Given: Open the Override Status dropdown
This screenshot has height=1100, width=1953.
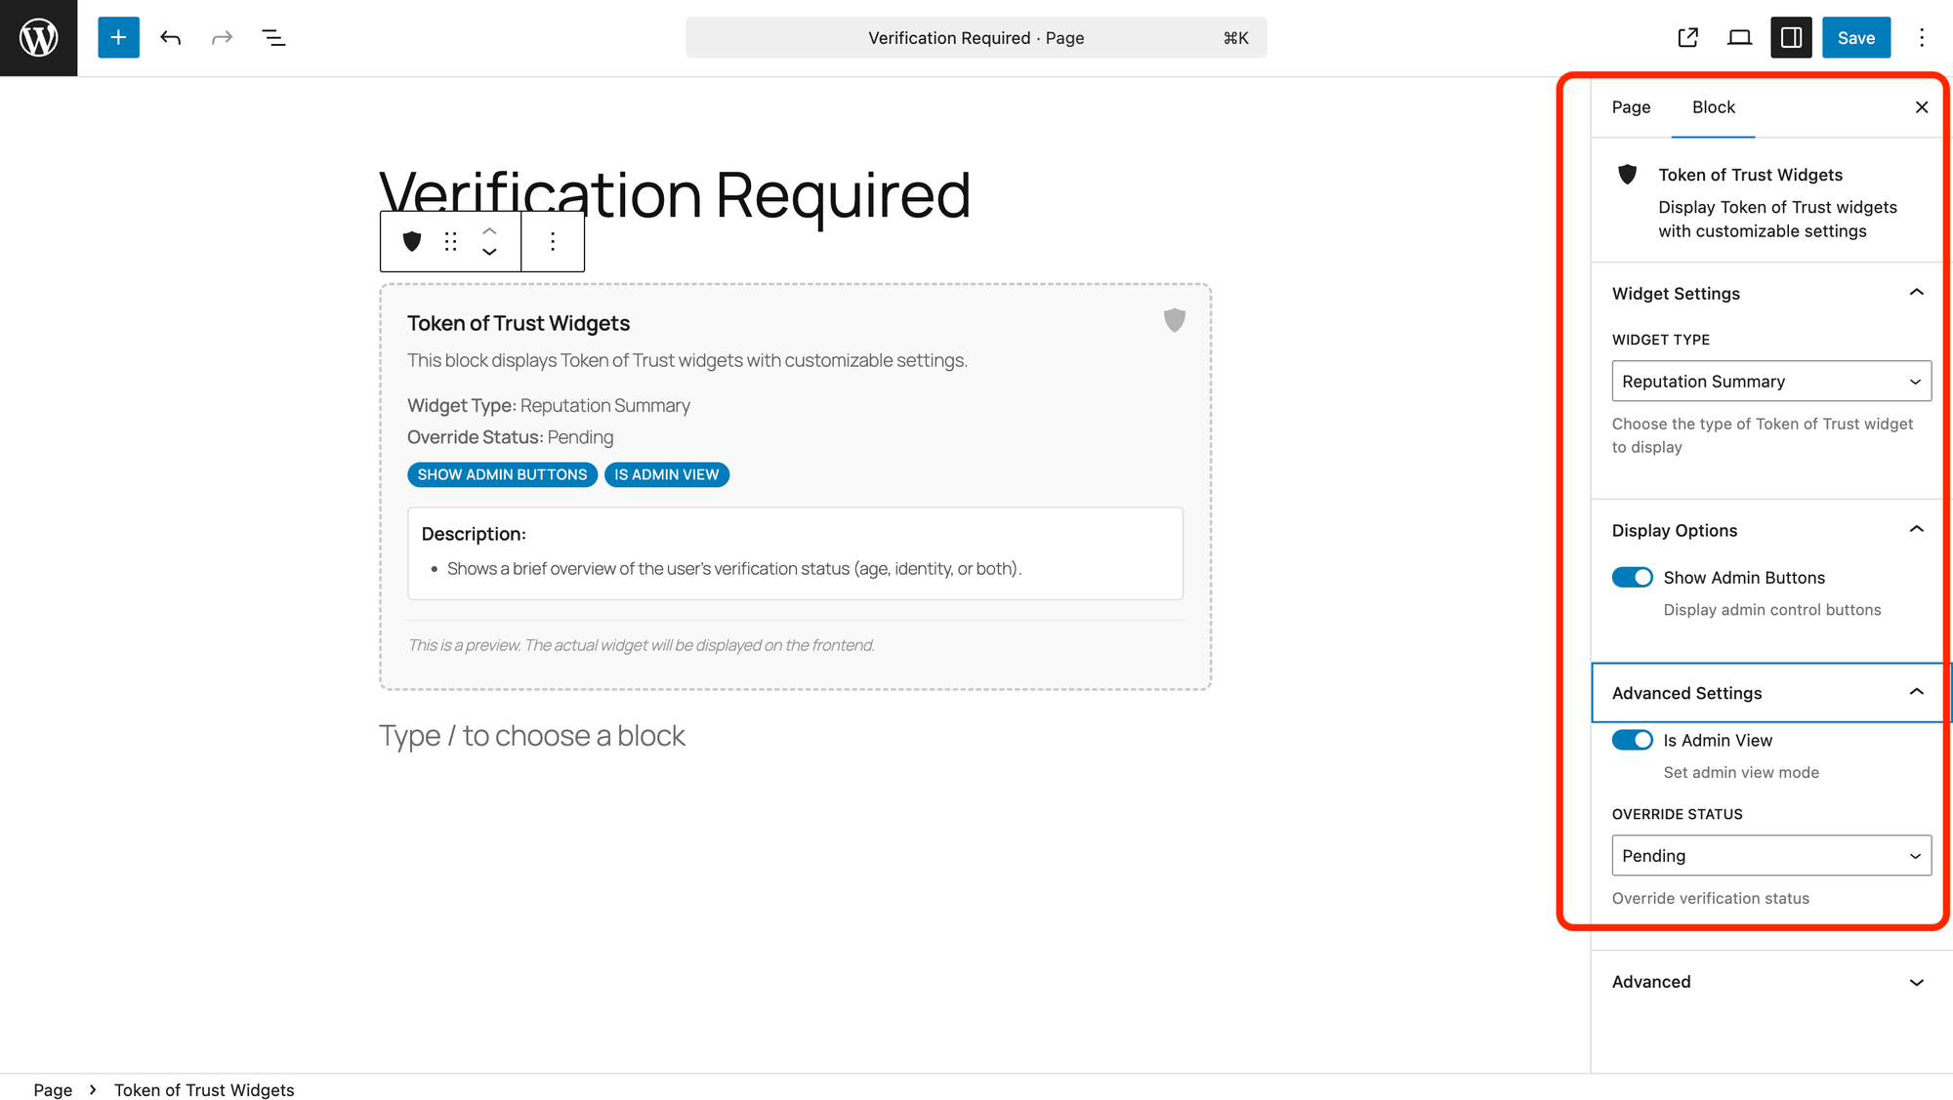Looking at the screenshot, I should (1770, 856).
